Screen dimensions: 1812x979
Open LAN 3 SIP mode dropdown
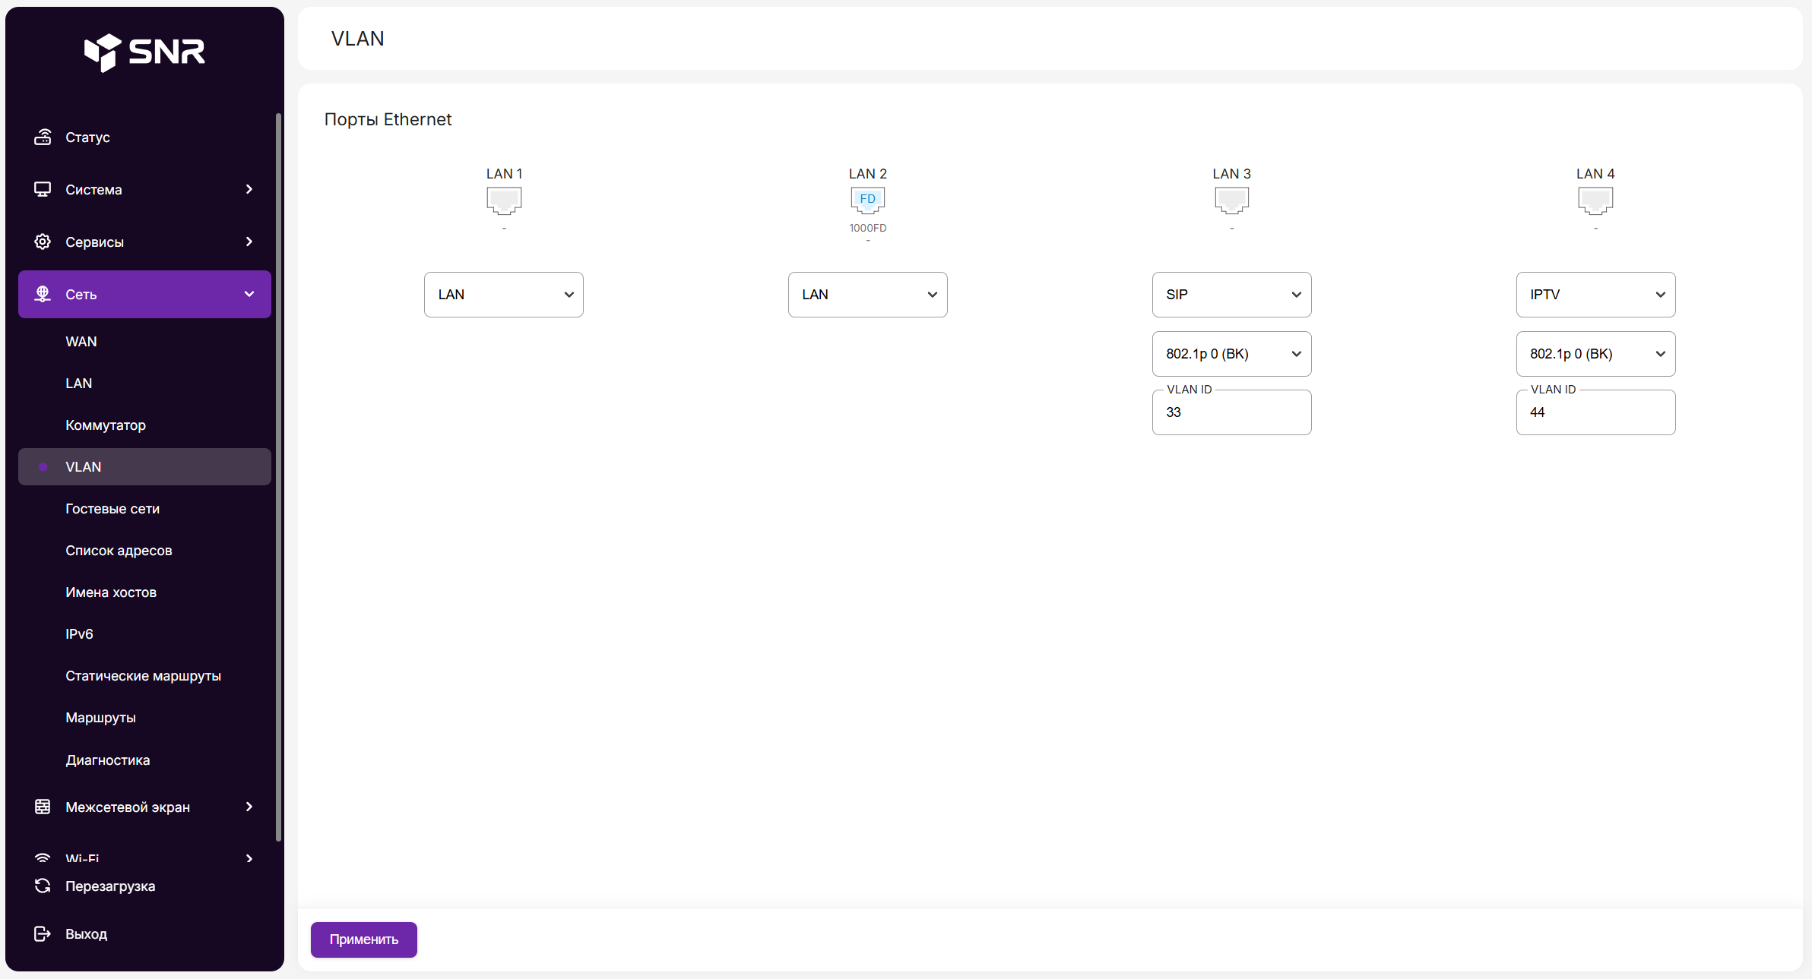click(1231, 295)
